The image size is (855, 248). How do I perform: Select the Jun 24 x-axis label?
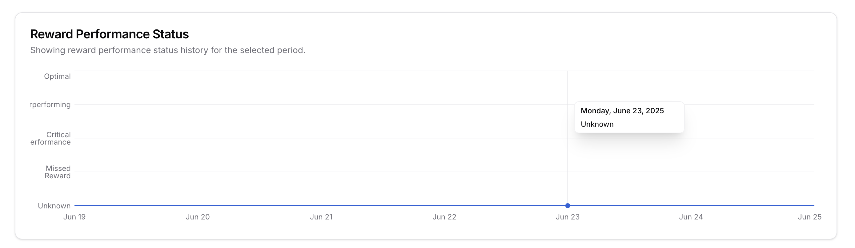point(691,217)
